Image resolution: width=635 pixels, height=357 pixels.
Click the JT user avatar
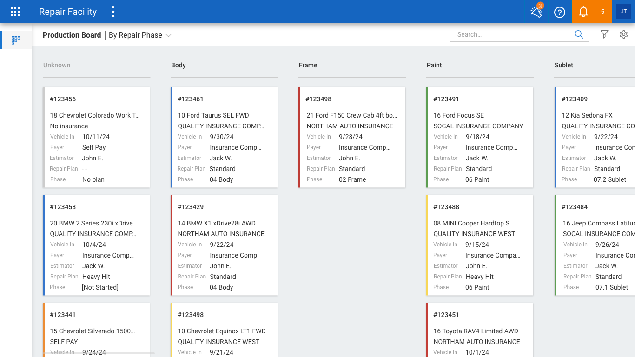point(623,12)
